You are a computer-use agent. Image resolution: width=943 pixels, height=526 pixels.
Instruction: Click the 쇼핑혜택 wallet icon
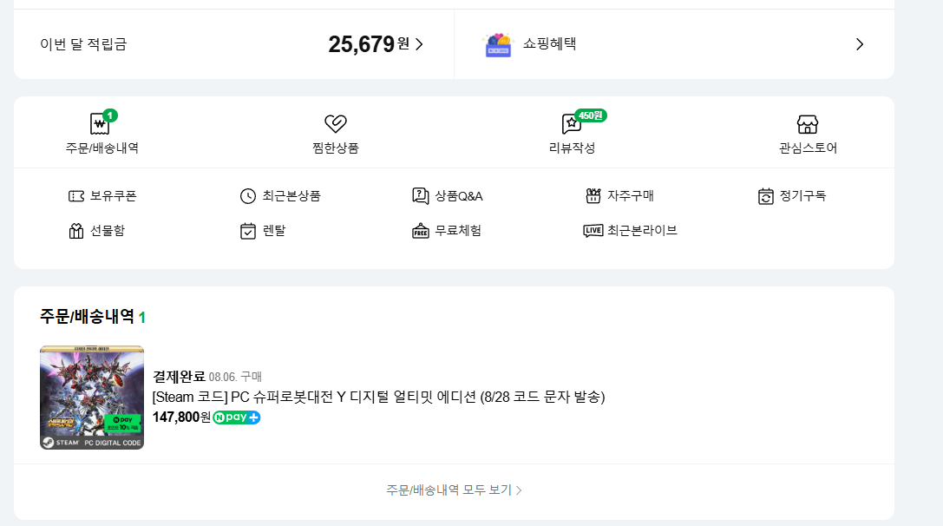[x=497, y=44]
